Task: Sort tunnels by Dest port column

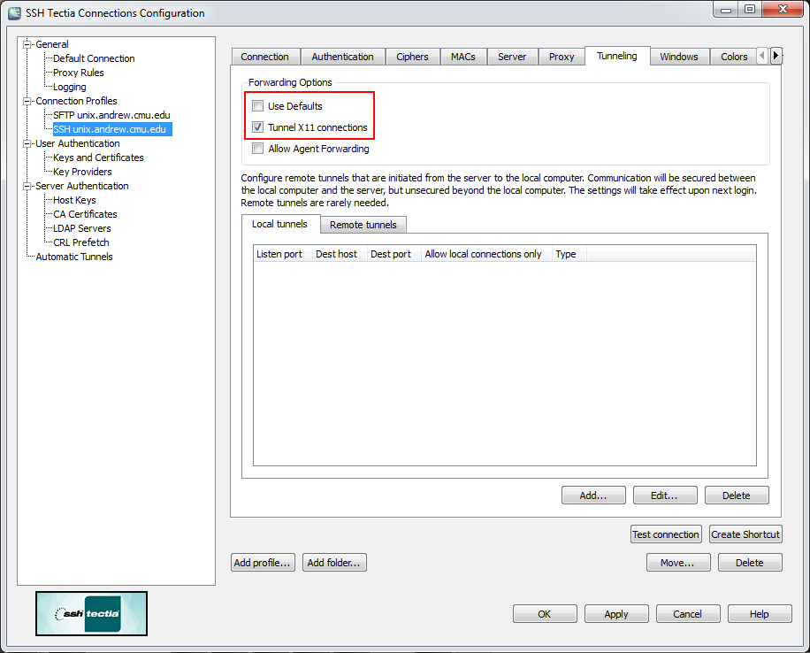Action: point(394,254)
